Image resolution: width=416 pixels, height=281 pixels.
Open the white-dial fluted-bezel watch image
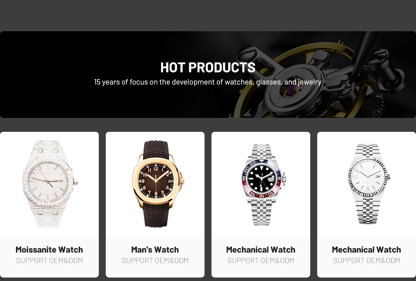click(x=368, y=184)
